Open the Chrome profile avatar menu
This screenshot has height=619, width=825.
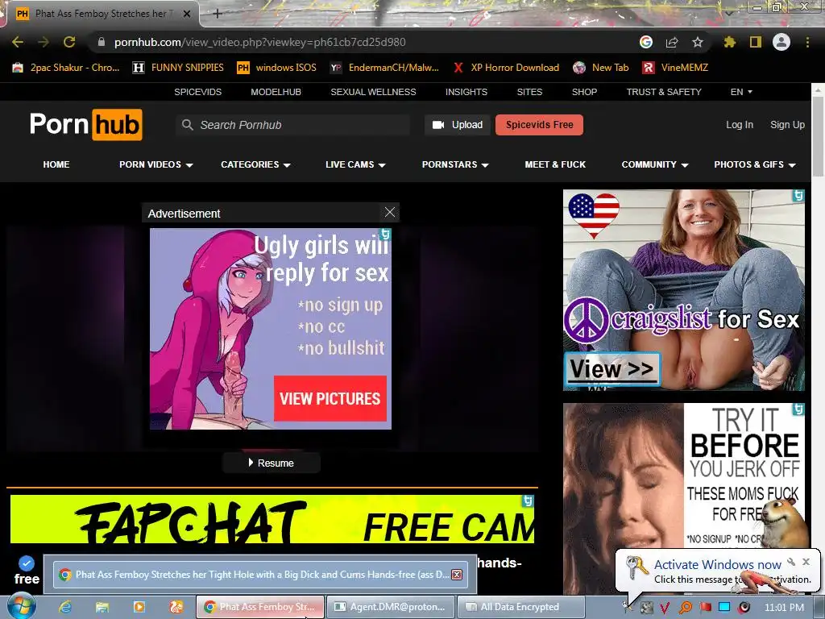pos(781,42)
